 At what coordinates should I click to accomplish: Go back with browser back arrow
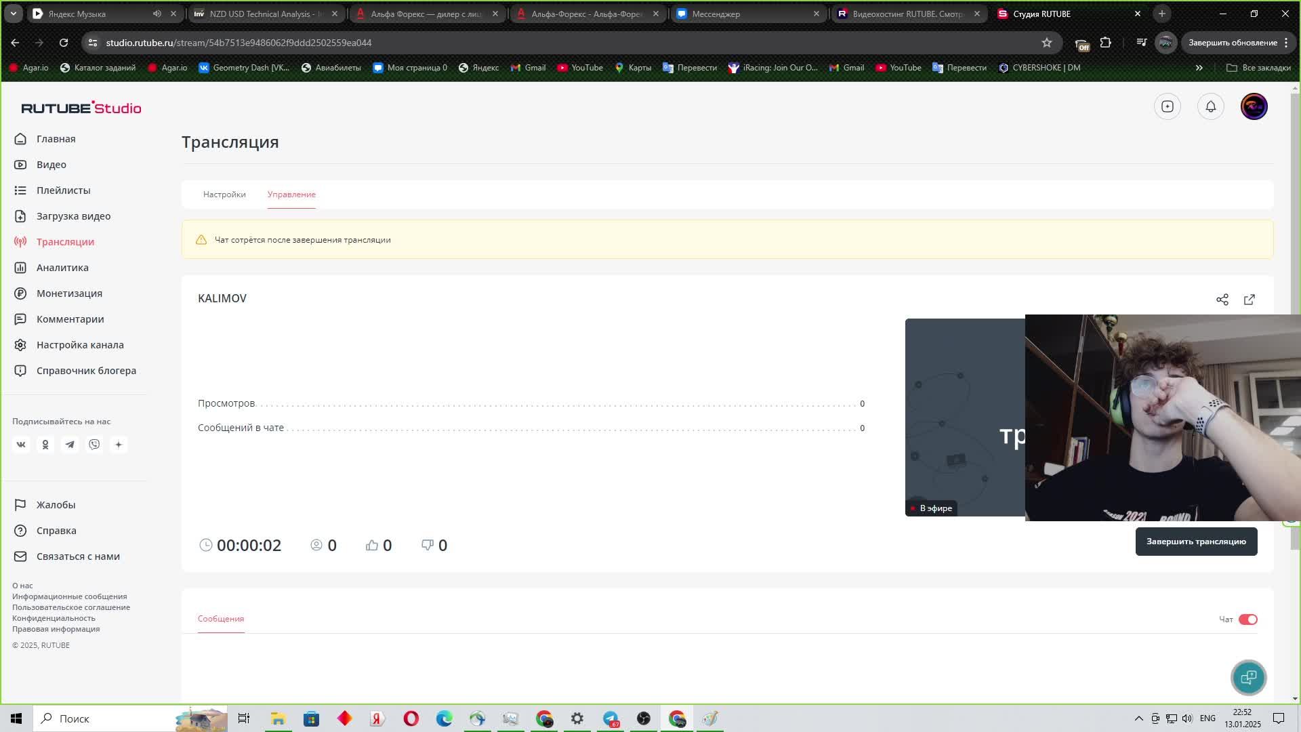(x=15, y=43)
